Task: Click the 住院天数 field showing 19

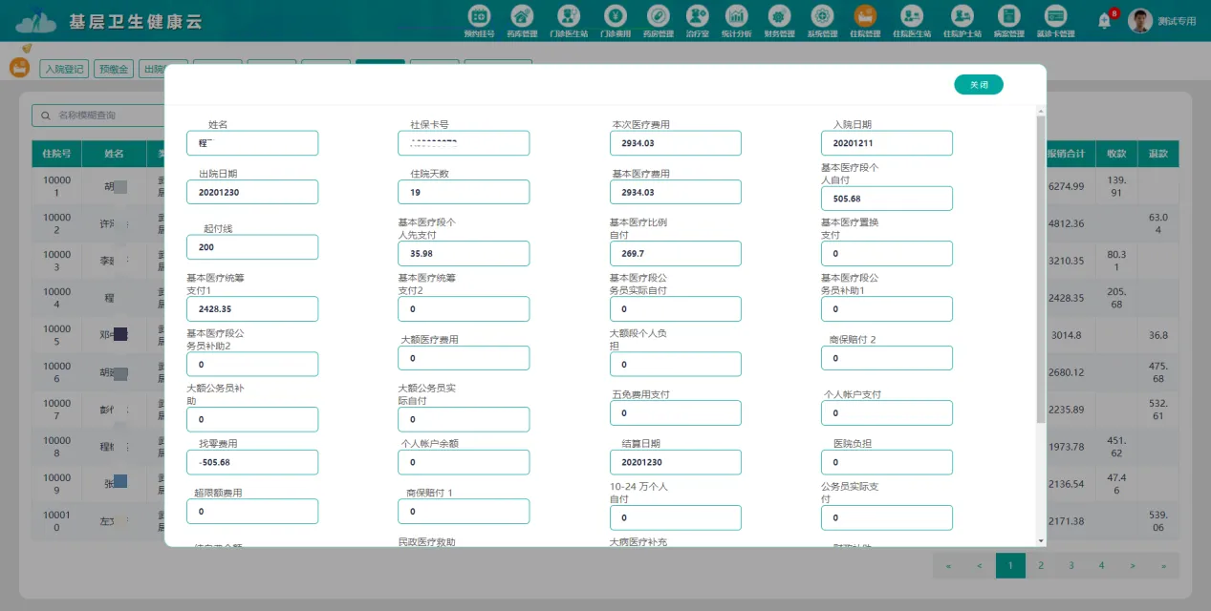Action: pyautogui.click(x=464, y=192)
